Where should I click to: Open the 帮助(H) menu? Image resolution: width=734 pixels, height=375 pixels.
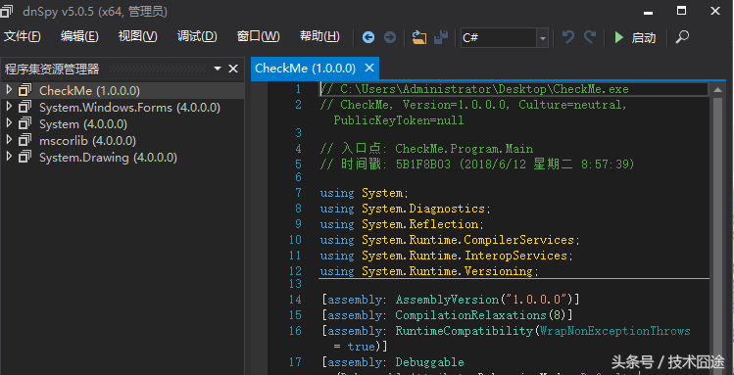coord(319,36)
